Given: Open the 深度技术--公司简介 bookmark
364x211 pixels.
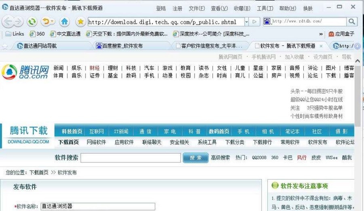Looking at the screenshot, I should click(x=211, y=34).
